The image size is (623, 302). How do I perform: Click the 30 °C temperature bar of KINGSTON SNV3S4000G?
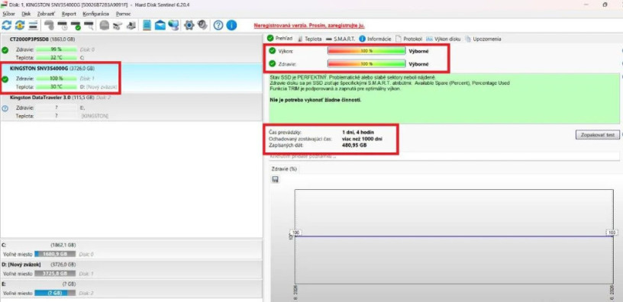[x=56, y=86]
